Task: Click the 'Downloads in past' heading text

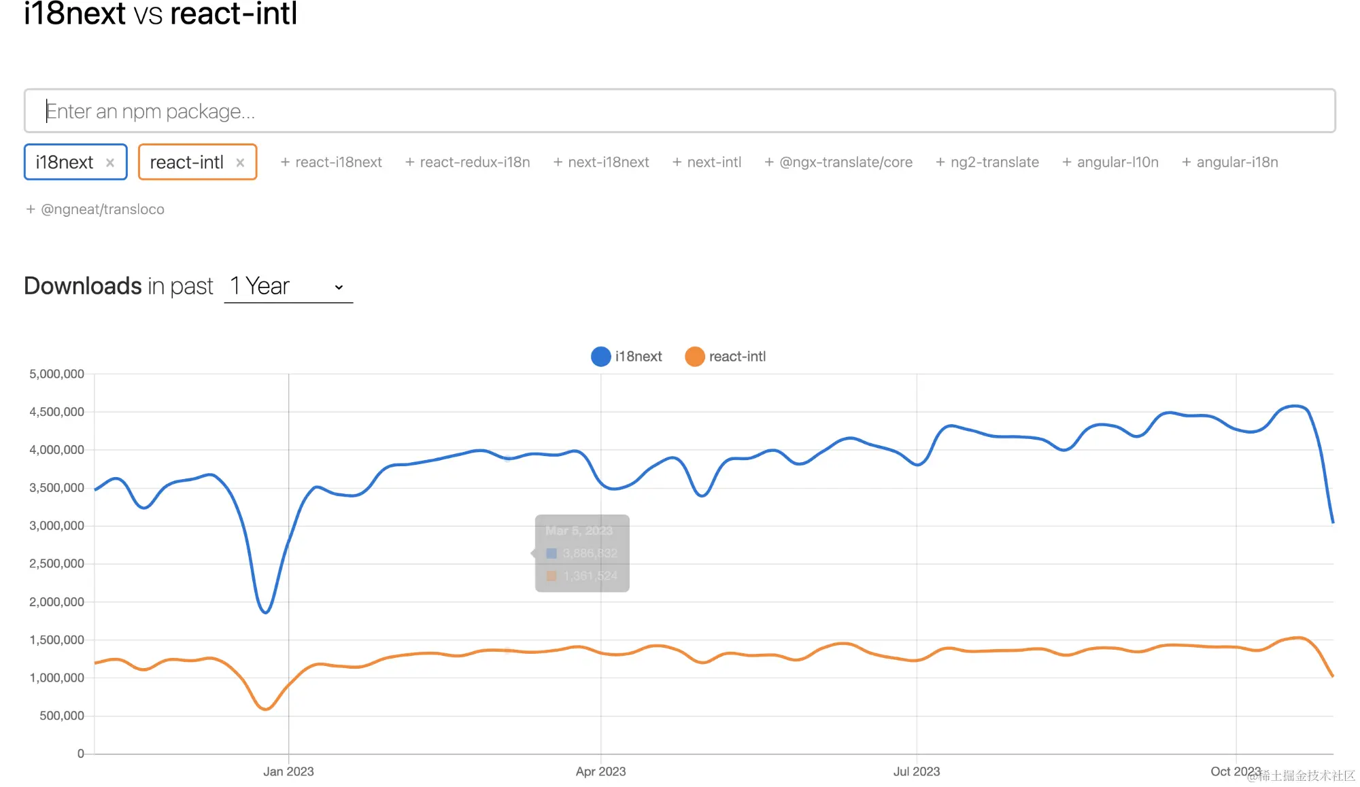Action: click(x=118, y=286)
